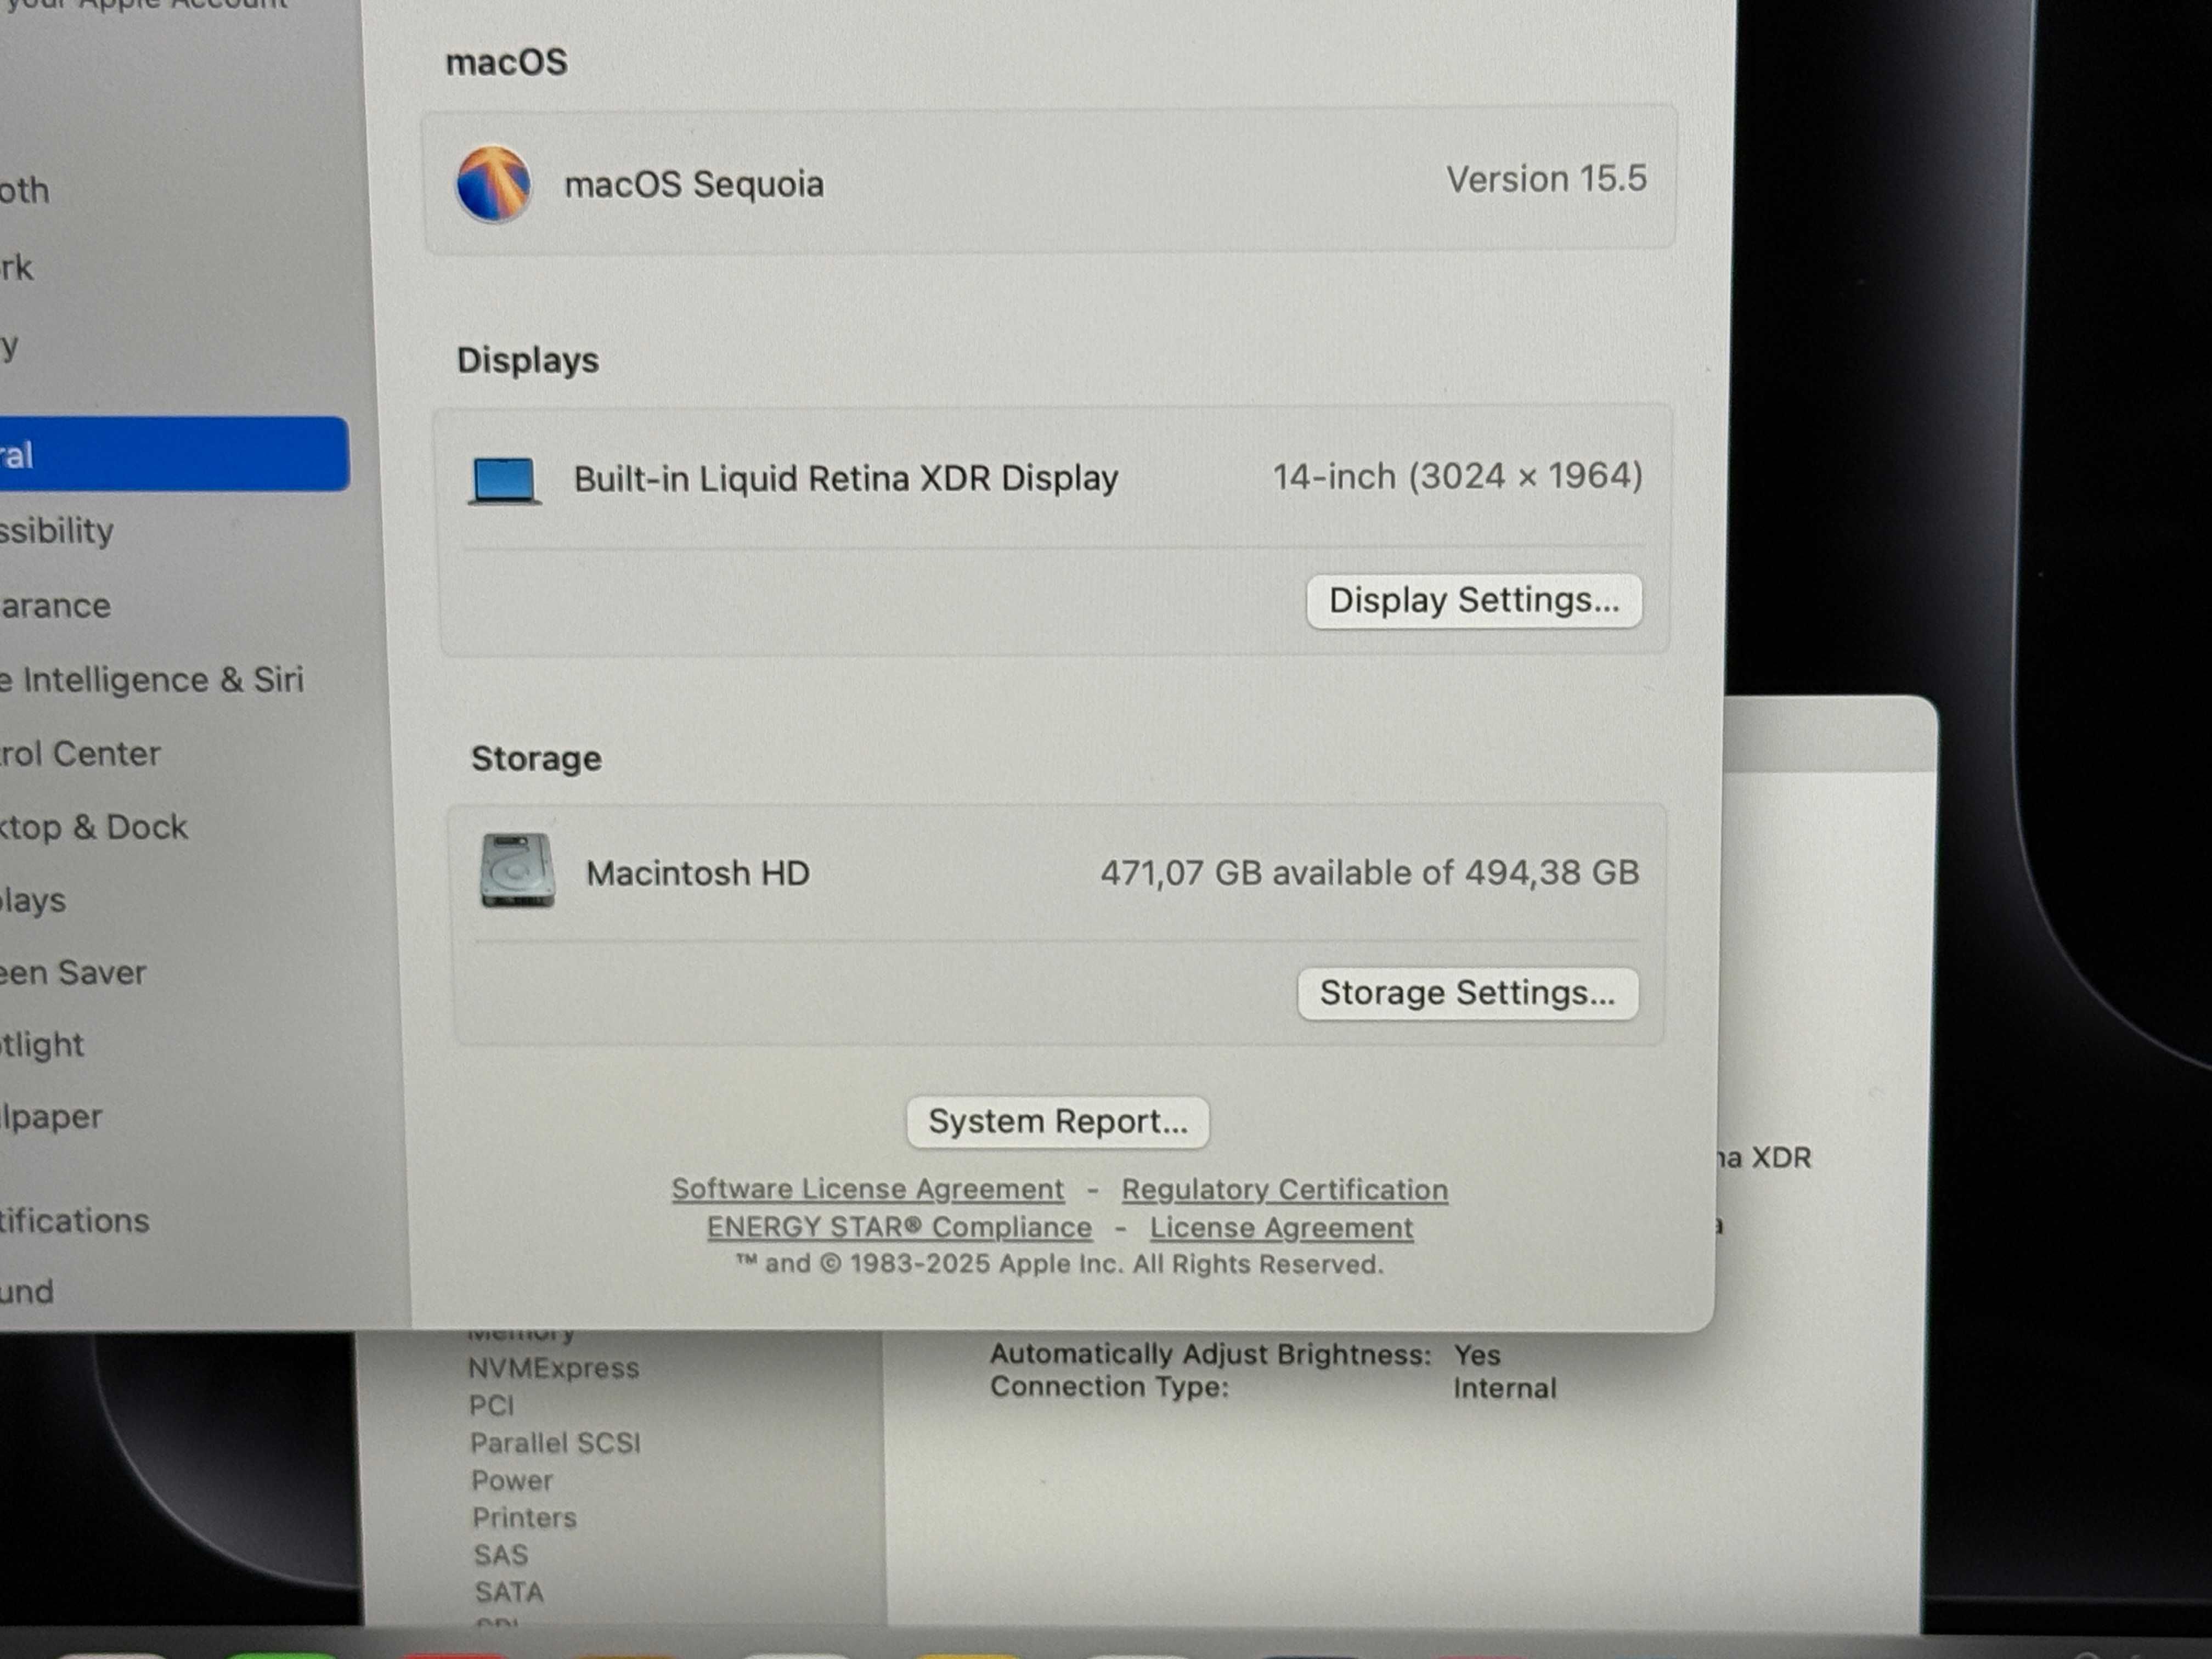
Task: Open the System Report
Action: click(x=1058, y=1122)
